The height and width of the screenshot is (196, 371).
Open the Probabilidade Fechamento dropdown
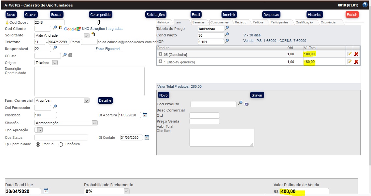tap(126, 191)
